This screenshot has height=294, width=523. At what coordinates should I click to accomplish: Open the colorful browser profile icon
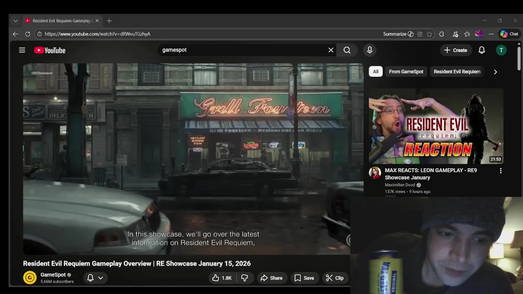(479, 34)
